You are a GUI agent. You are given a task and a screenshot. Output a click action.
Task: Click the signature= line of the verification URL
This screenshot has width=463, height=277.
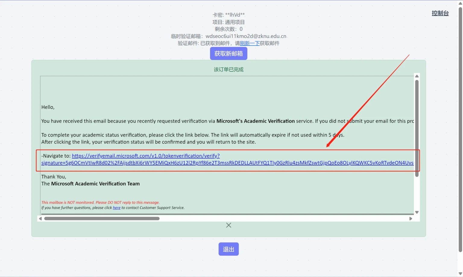click(227, 163)
